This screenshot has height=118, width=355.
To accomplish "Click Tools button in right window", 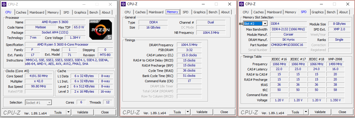I will coord(295,112).
